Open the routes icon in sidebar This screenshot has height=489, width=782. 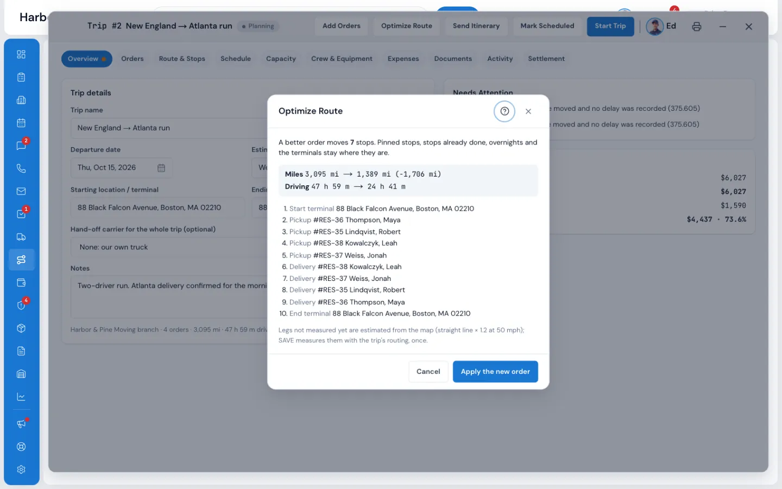click(21, 260)
